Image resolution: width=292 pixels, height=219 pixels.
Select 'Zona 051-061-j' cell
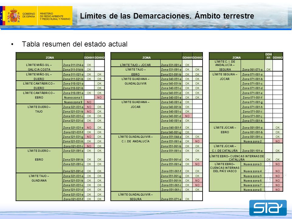pyautogui.click(x=171, y=189)
